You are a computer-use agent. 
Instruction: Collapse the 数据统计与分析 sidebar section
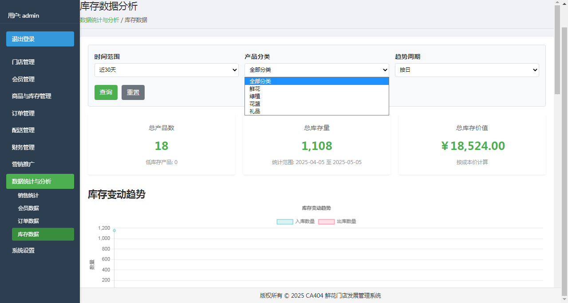[40, 181]
